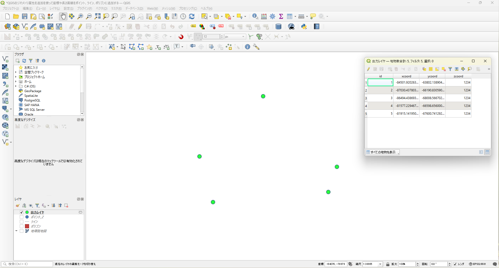Viewport: 499px width, 268px height.
Task: Open the プロセシング menu
Action: coord(188,9)
